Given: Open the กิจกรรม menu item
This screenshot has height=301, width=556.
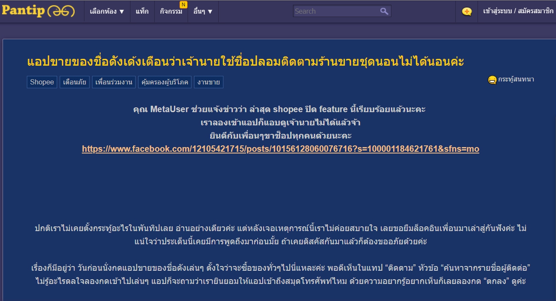Looking at the screenshot, I should 171,12.
